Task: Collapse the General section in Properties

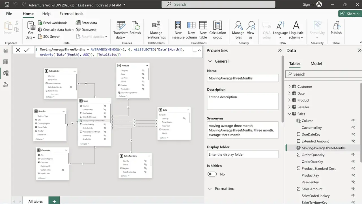Action: (210, 61)
